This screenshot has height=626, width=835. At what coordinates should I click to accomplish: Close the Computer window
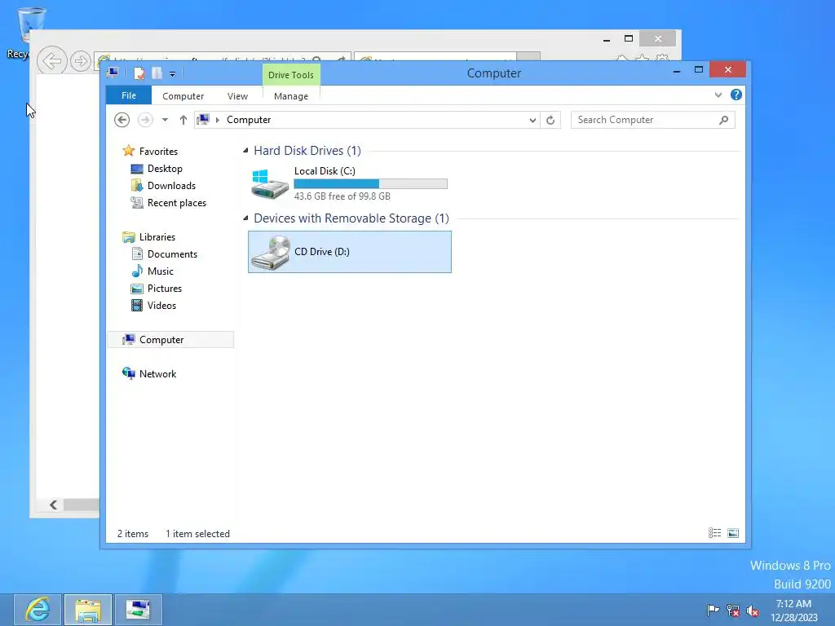[727, 70]
